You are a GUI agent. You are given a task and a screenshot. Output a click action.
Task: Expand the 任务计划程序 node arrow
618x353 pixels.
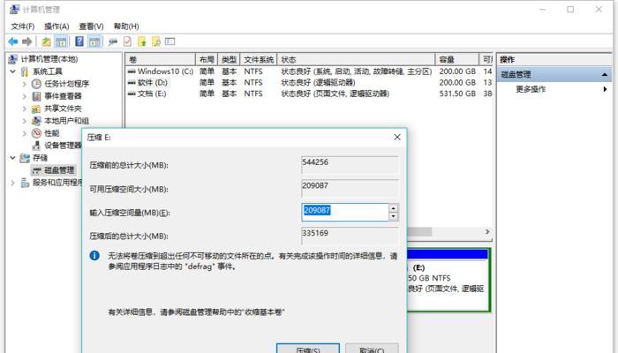point(25,84)
